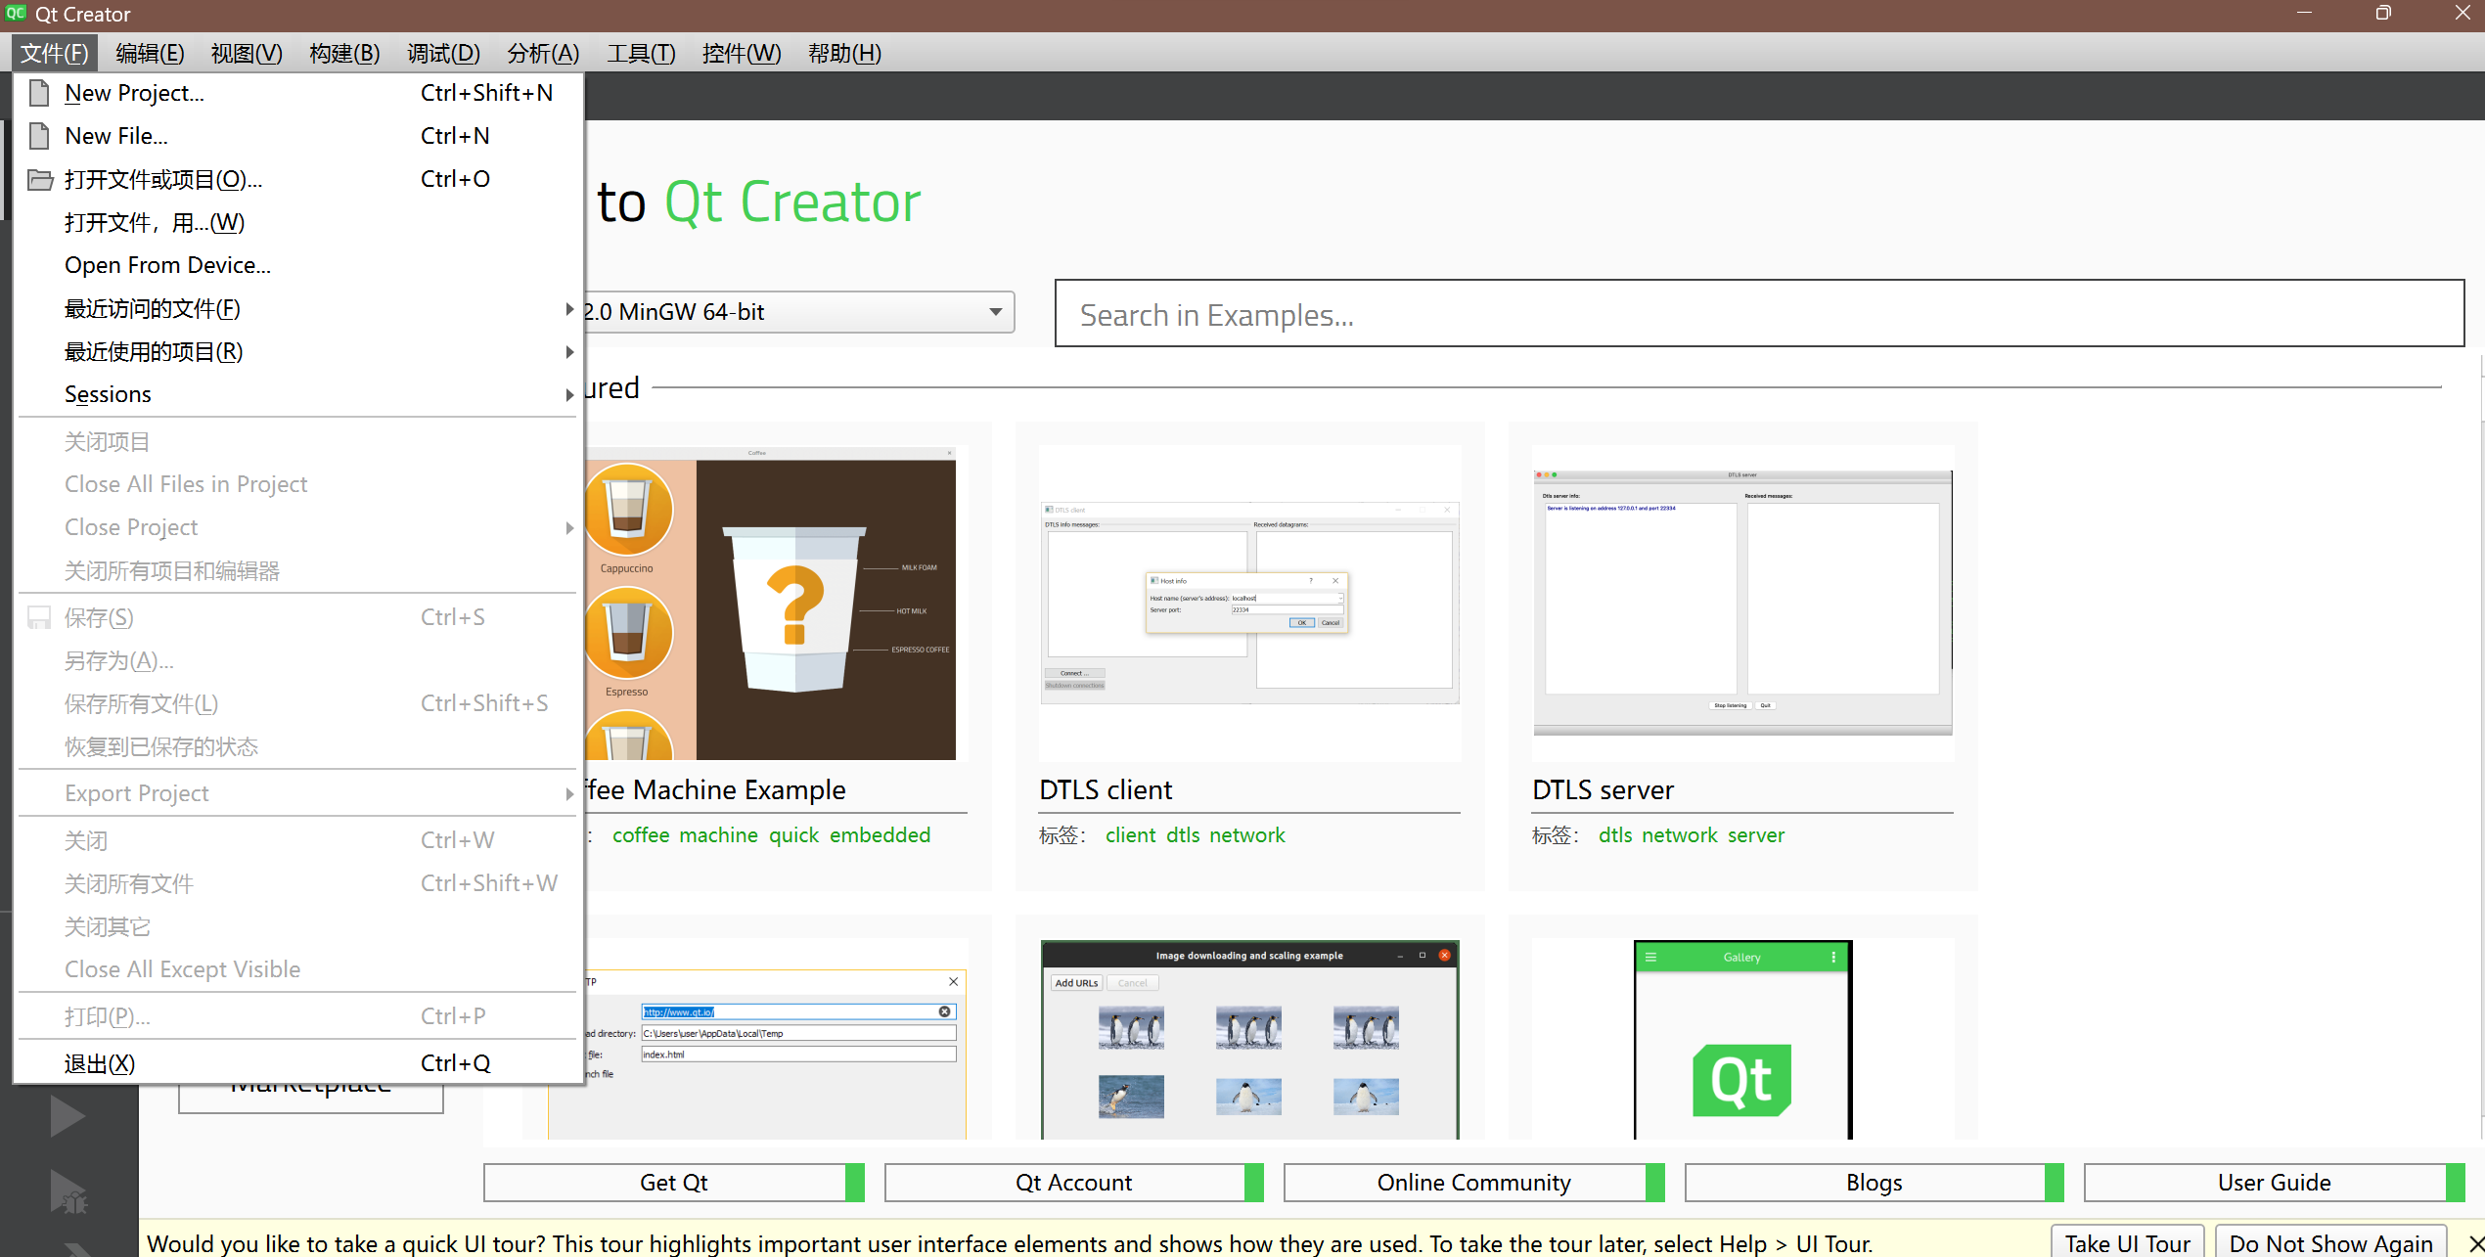Open the MinGW 64-bit kit dropdown
Image resolution: width=2485 pixels, height=1257 pixels.
coord(995,312)
